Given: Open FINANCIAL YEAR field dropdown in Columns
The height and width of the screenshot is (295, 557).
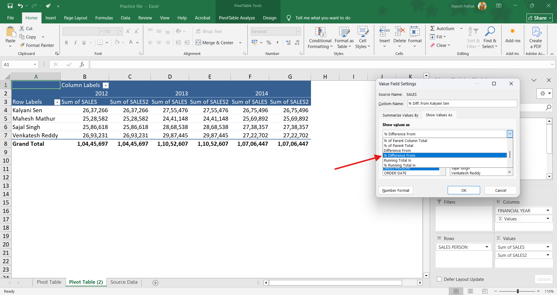Looking at the screenshot, I should [548, 211].
